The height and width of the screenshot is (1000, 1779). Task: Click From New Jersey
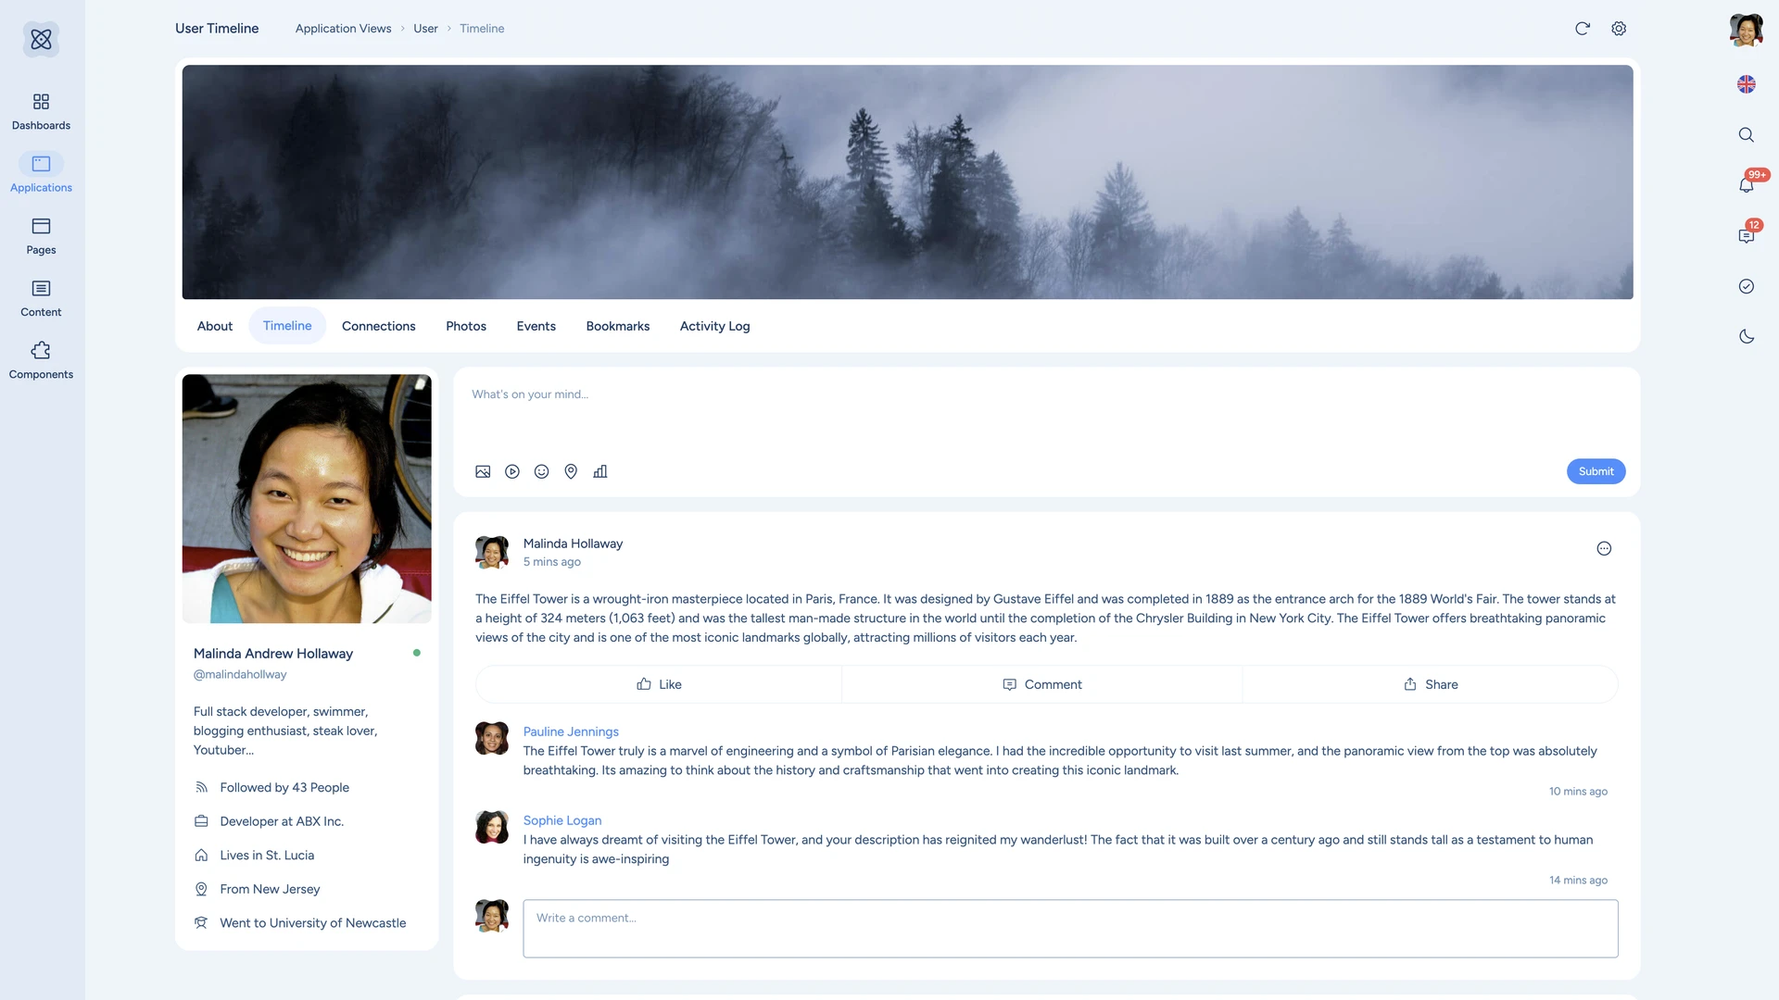pos(270,889)
